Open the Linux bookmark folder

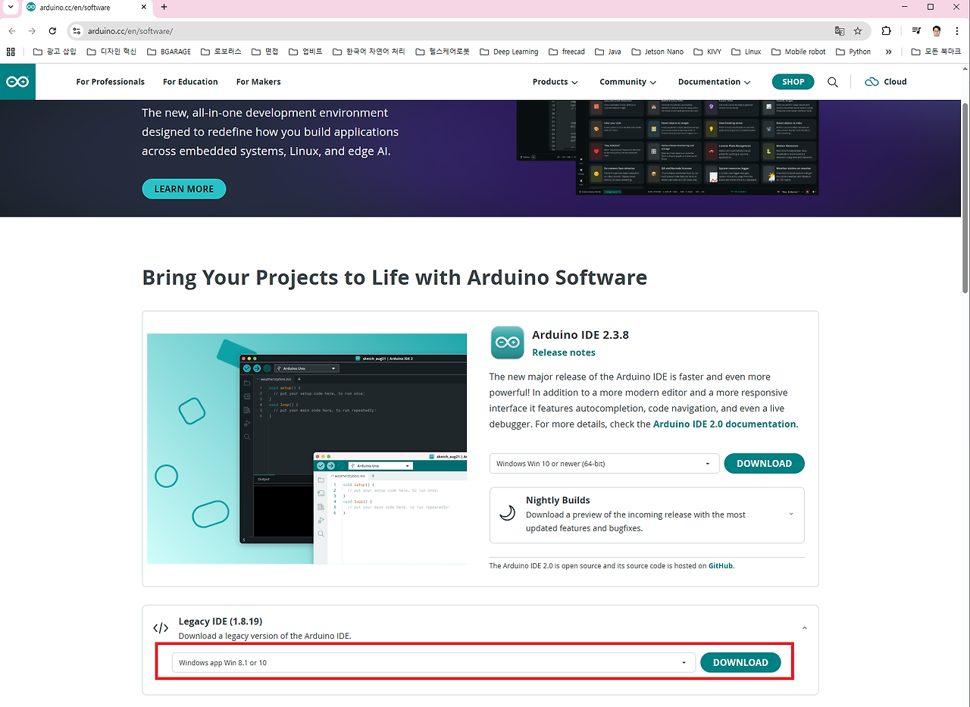point(746,52)
